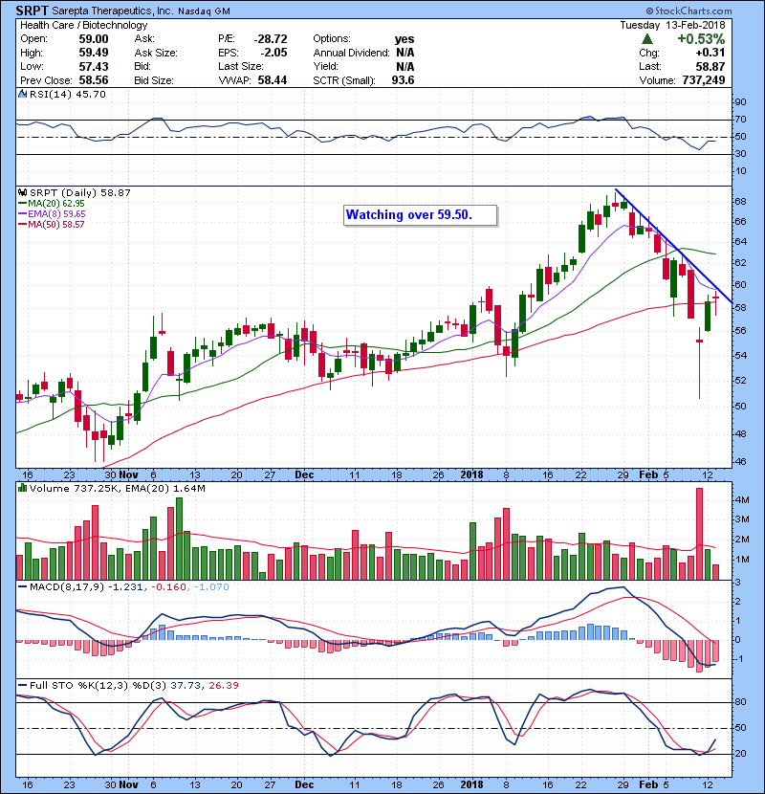Click the 80 level on the stochastic axis
This screenshot has height=794, width=765.
pyautogui.click(x=740, y=702)
